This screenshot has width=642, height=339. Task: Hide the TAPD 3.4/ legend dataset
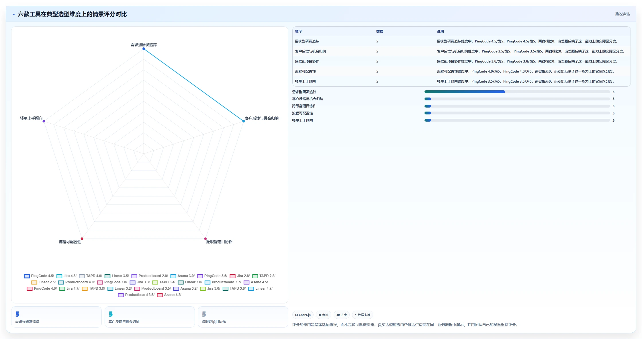point(164,282)
